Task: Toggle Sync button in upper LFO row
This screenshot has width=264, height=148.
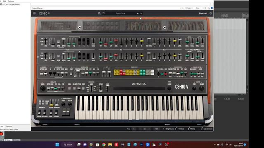Action: click(x=59, y=42)
